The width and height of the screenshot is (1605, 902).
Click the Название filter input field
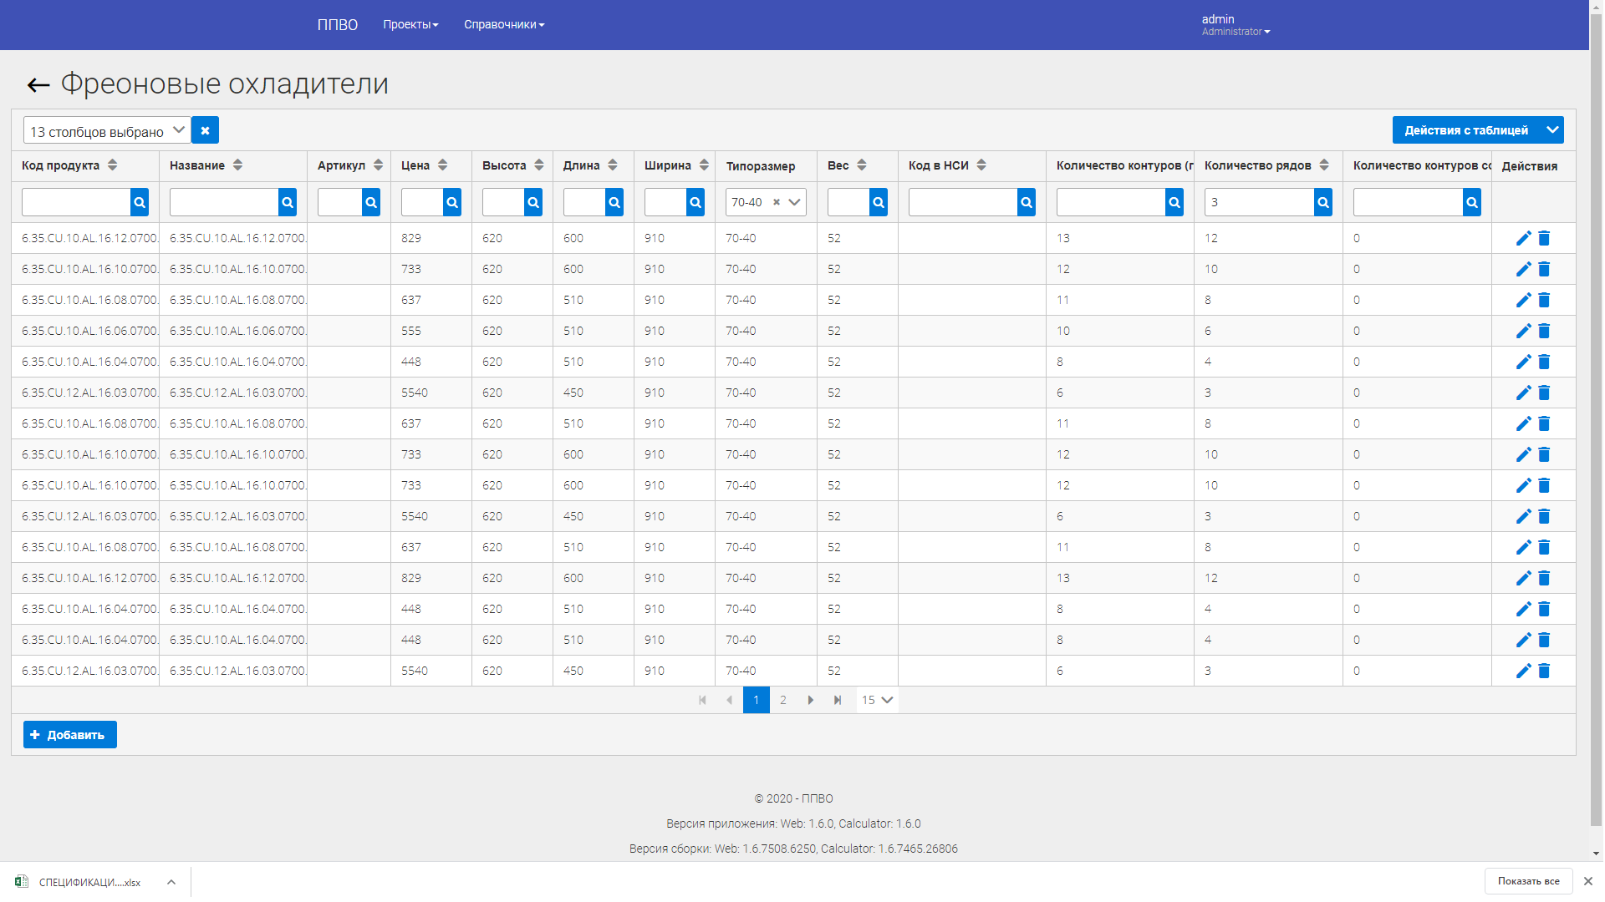pos(224,202)
